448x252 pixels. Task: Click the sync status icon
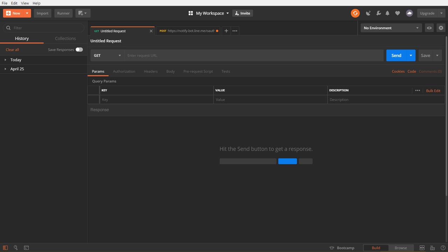355,13
